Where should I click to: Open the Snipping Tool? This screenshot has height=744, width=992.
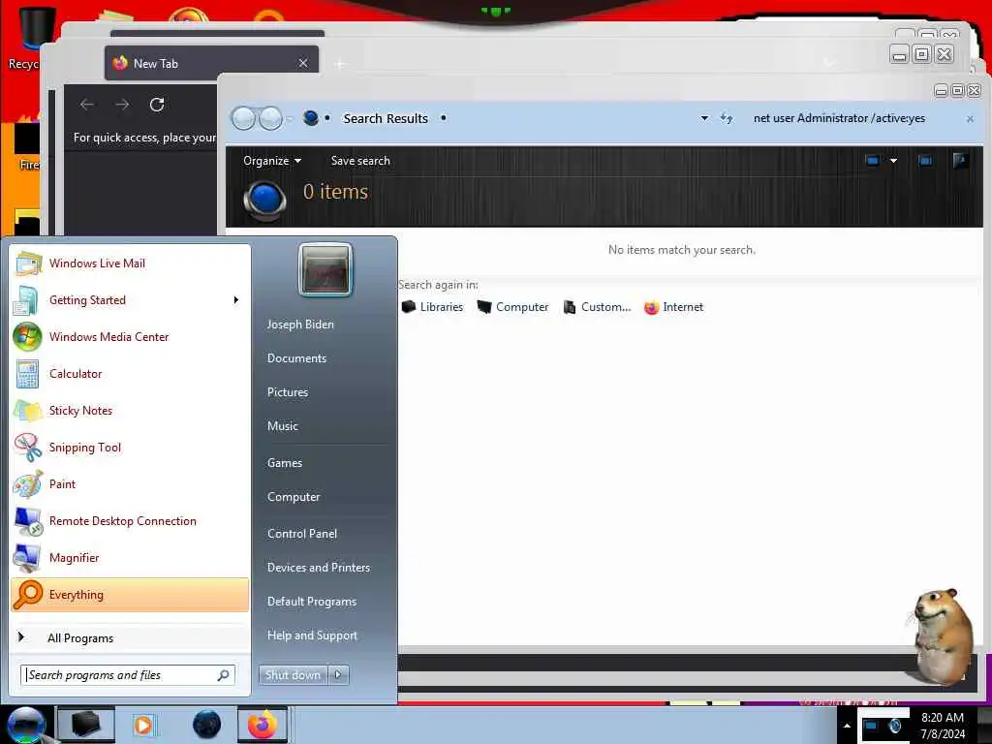(x=130, y=448)
